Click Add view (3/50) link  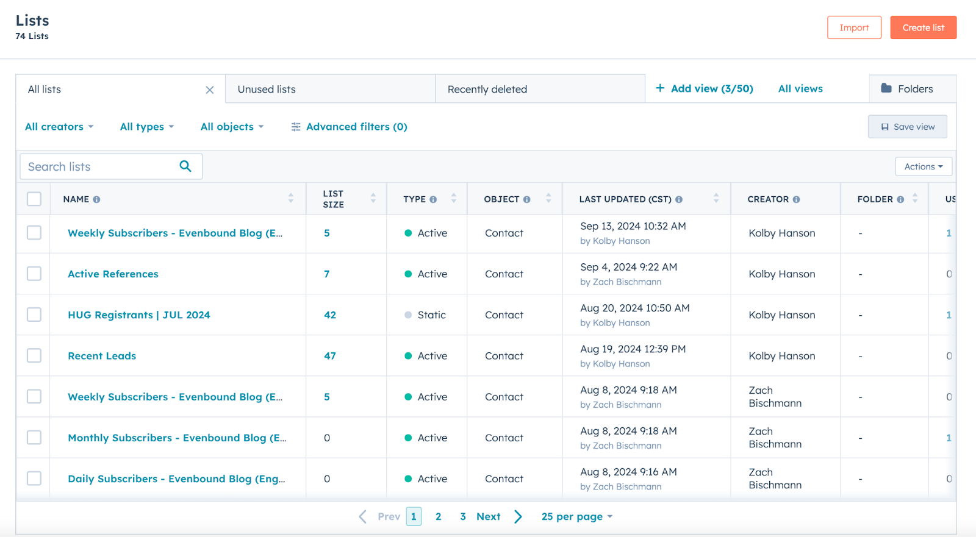click(705, 89)
